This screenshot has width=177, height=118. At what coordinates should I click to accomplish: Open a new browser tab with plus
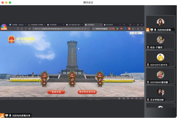[124, 25]
